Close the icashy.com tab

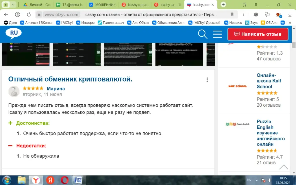pyautogui.click(x=213, y=5)
